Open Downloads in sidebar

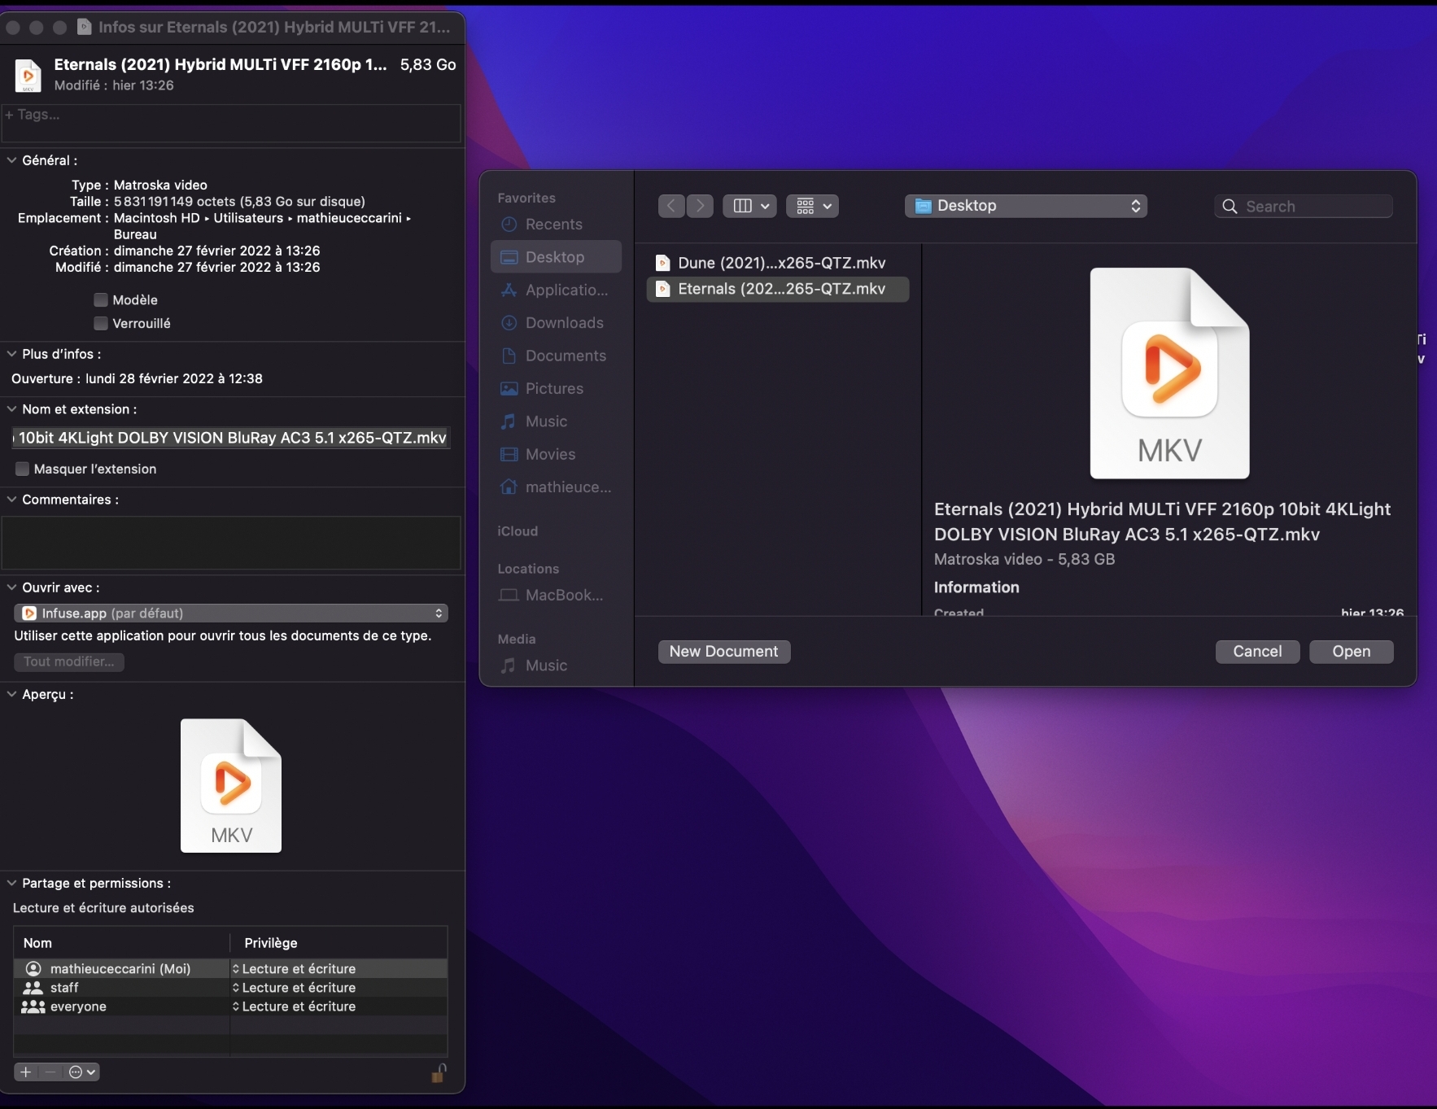556,323
